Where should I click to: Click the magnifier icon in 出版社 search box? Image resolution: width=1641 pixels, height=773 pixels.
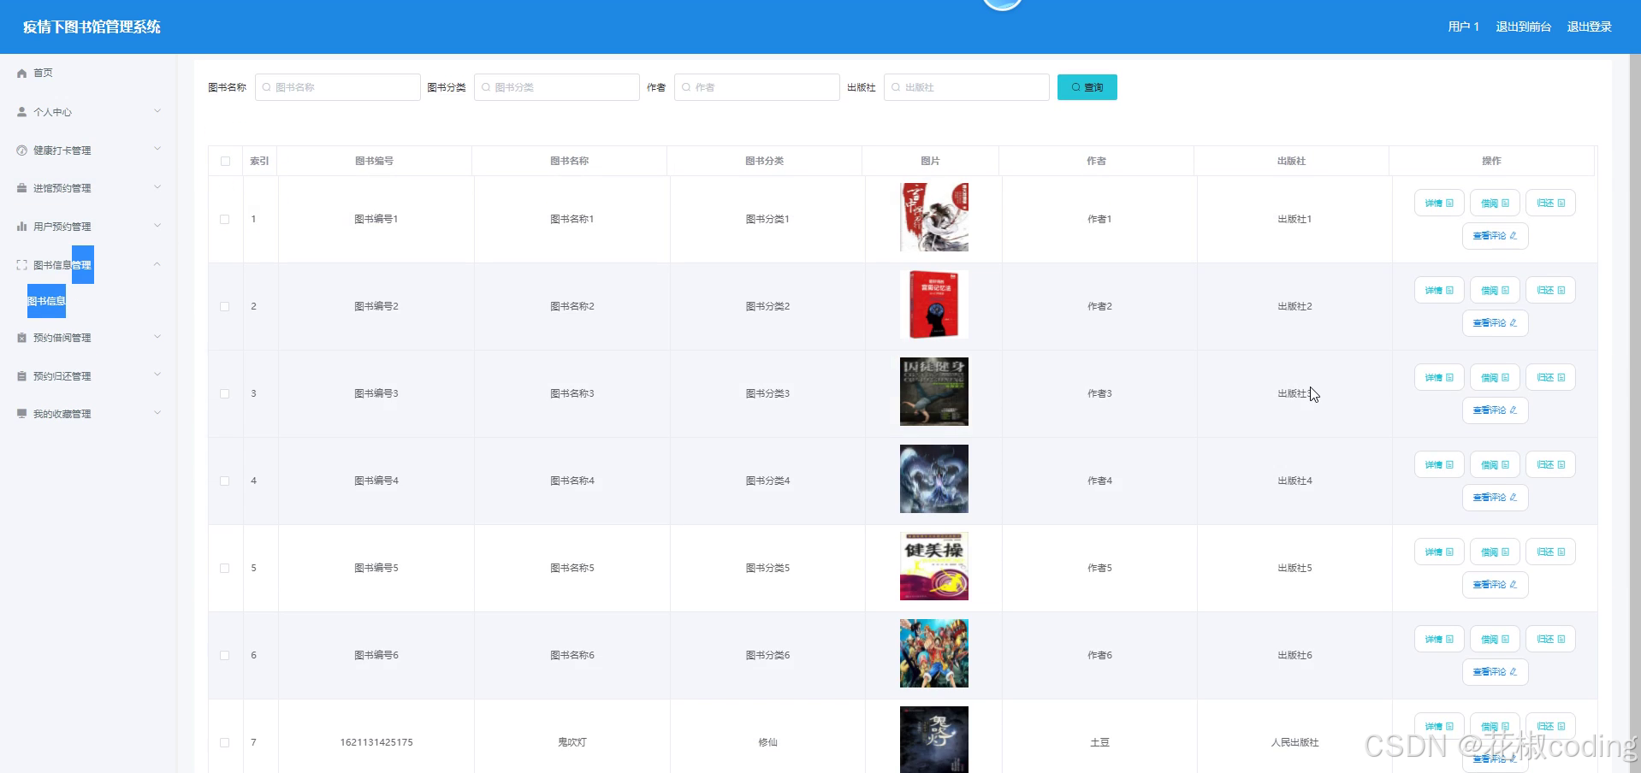pos(896,87)
